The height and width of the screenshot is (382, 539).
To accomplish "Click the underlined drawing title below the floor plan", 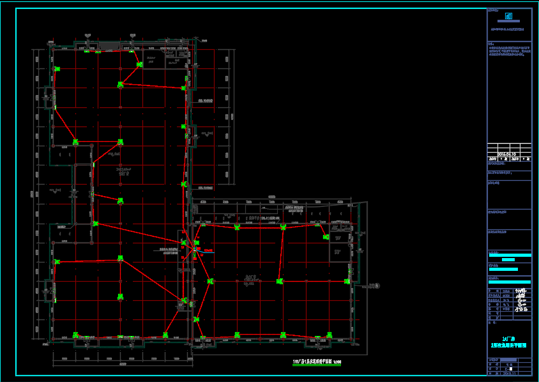I will 317,362.
